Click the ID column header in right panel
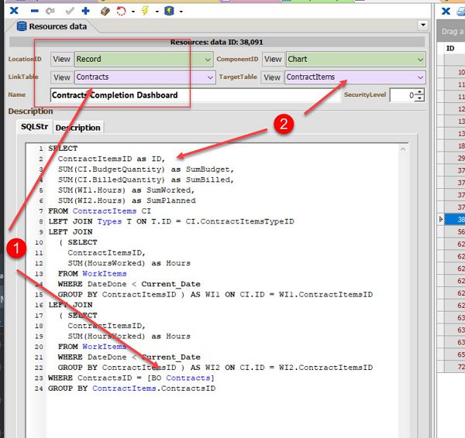The image size is (465, 438). [x=450, y=49]
